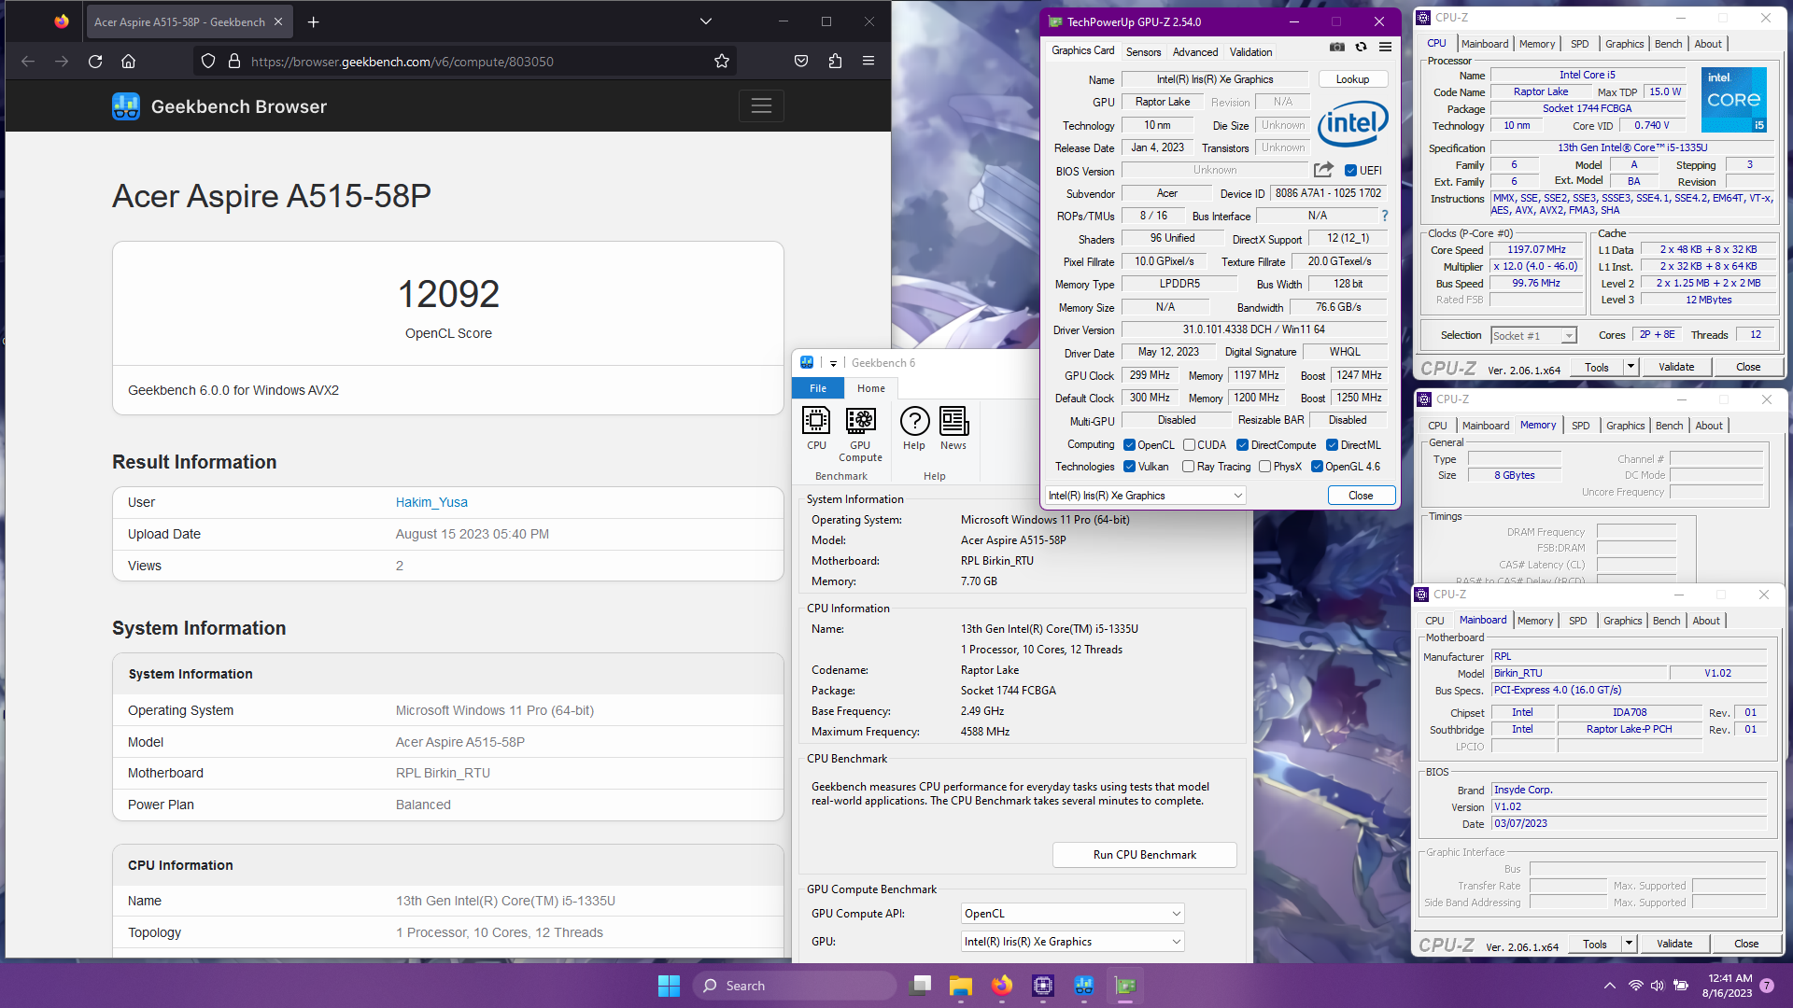Open the Home tab in Geekbench 6
Image resolution: width=1793 pixels, height=1008 pixels.
[x=870, y=388]
